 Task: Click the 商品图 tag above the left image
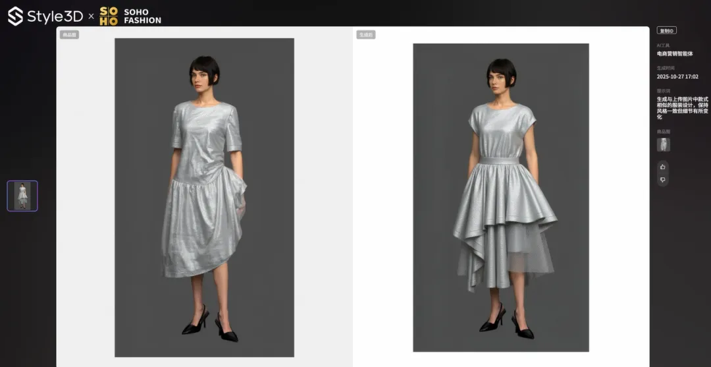point(69,35)
